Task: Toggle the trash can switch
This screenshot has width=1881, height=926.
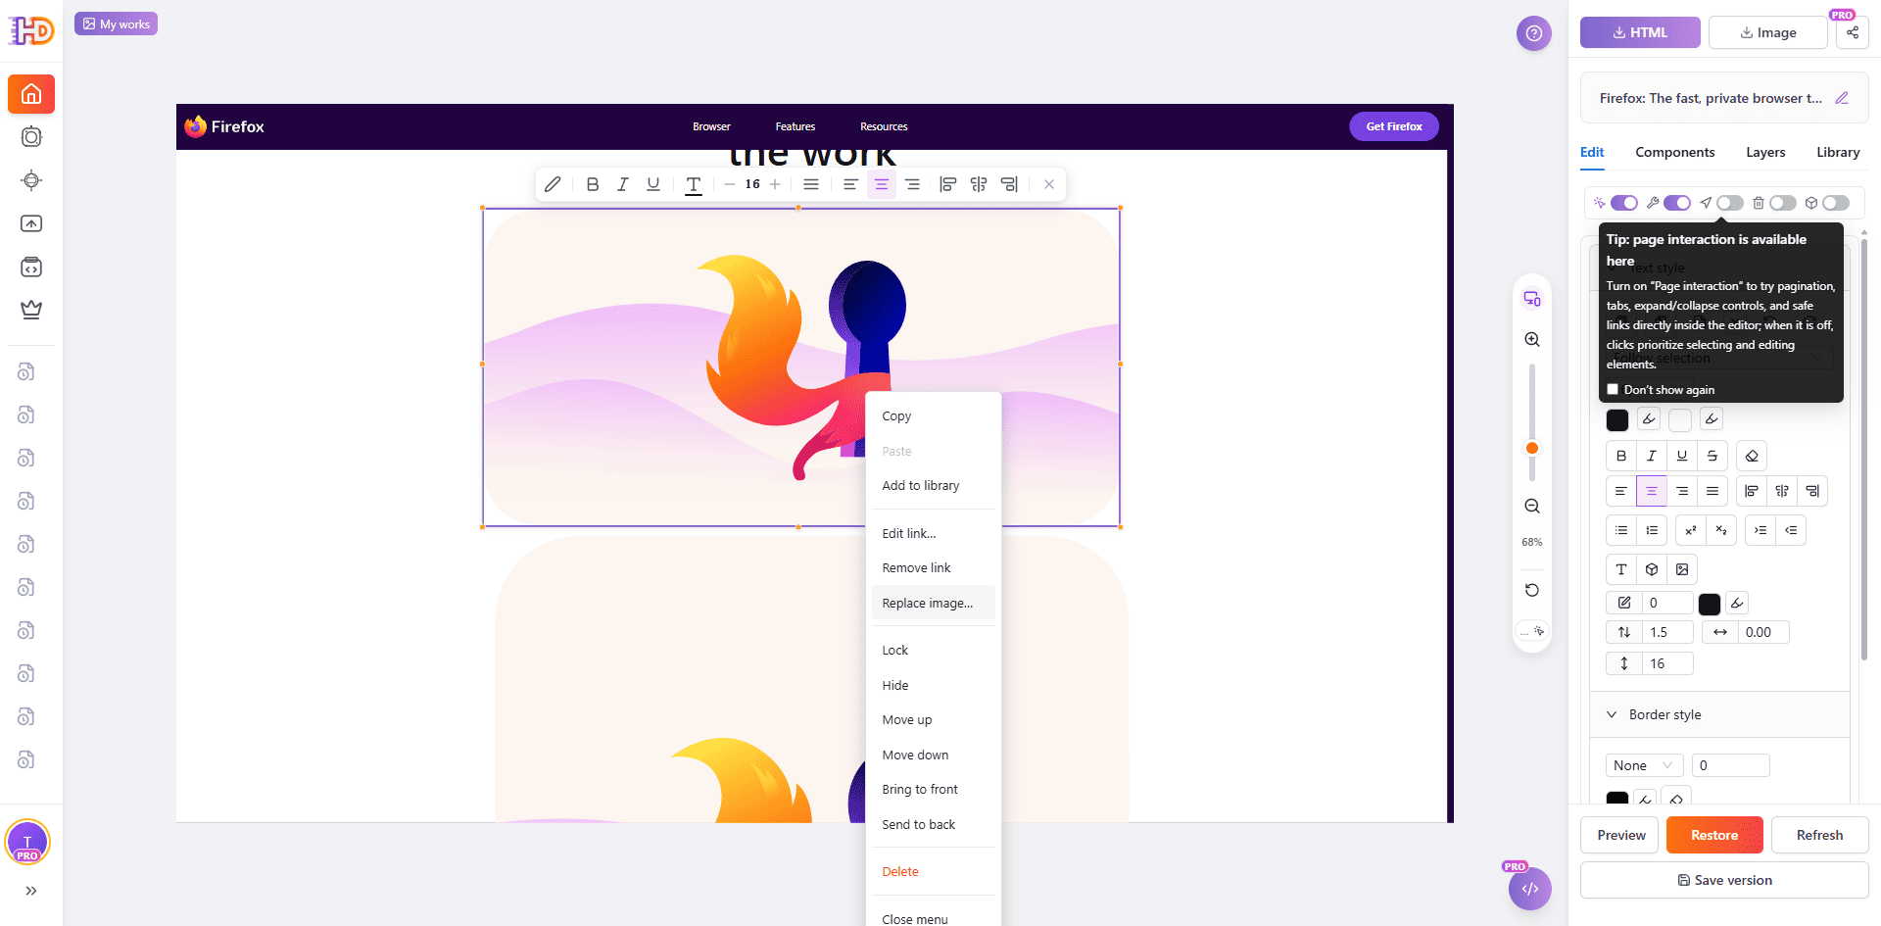Action: tap(1783, 203)
